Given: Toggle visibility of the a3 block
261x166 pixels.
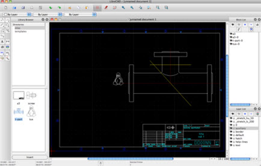Looking at the screenshot, I should [x=231, y=34].
